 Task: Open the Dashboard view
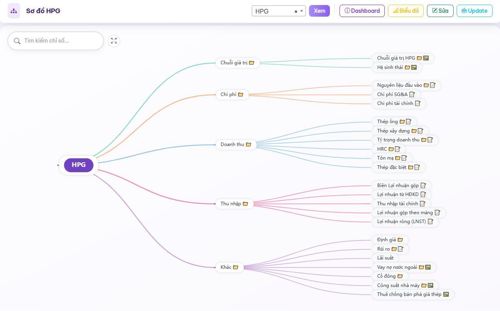(362, 11)
